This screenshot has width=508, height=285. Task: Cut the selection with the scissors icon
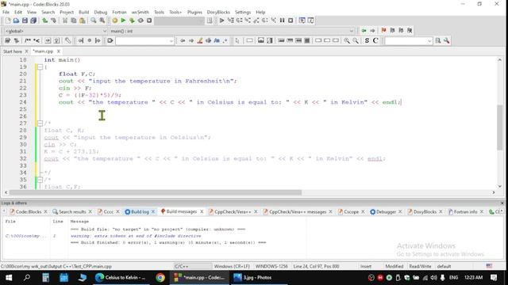pyautogui.click(x=65, y=21)
